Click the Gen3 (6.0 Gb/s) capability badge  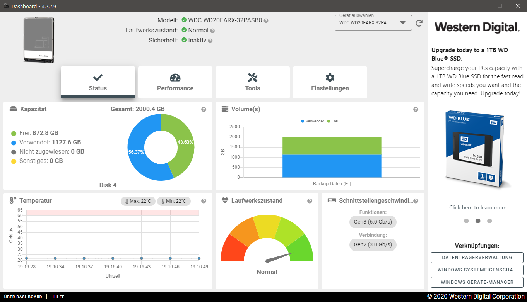click(373, 222)
